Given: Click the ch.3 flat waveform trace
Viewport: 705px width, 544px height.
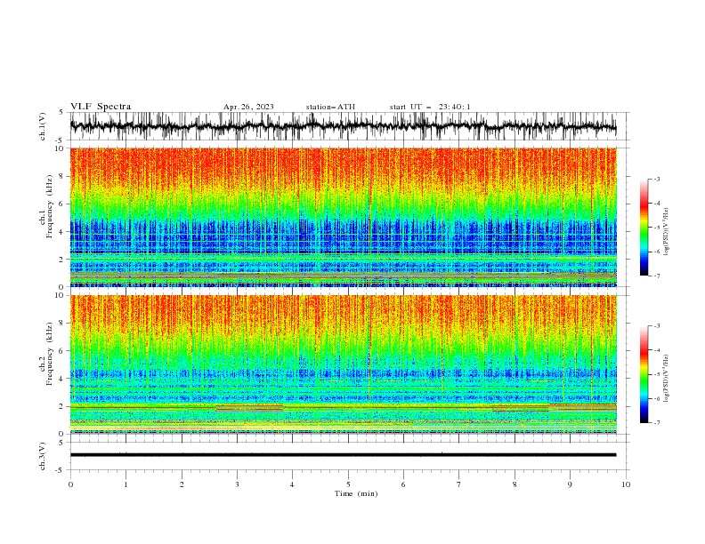Looking at the screenshot, I should pos(343,455).
